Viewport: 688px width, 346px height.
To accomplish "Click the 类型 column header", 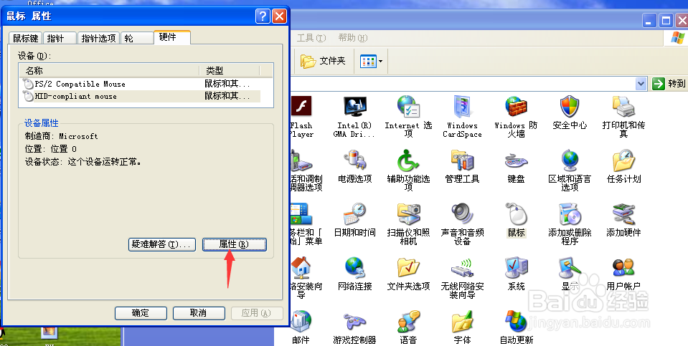I will click(x=230, y=70).
